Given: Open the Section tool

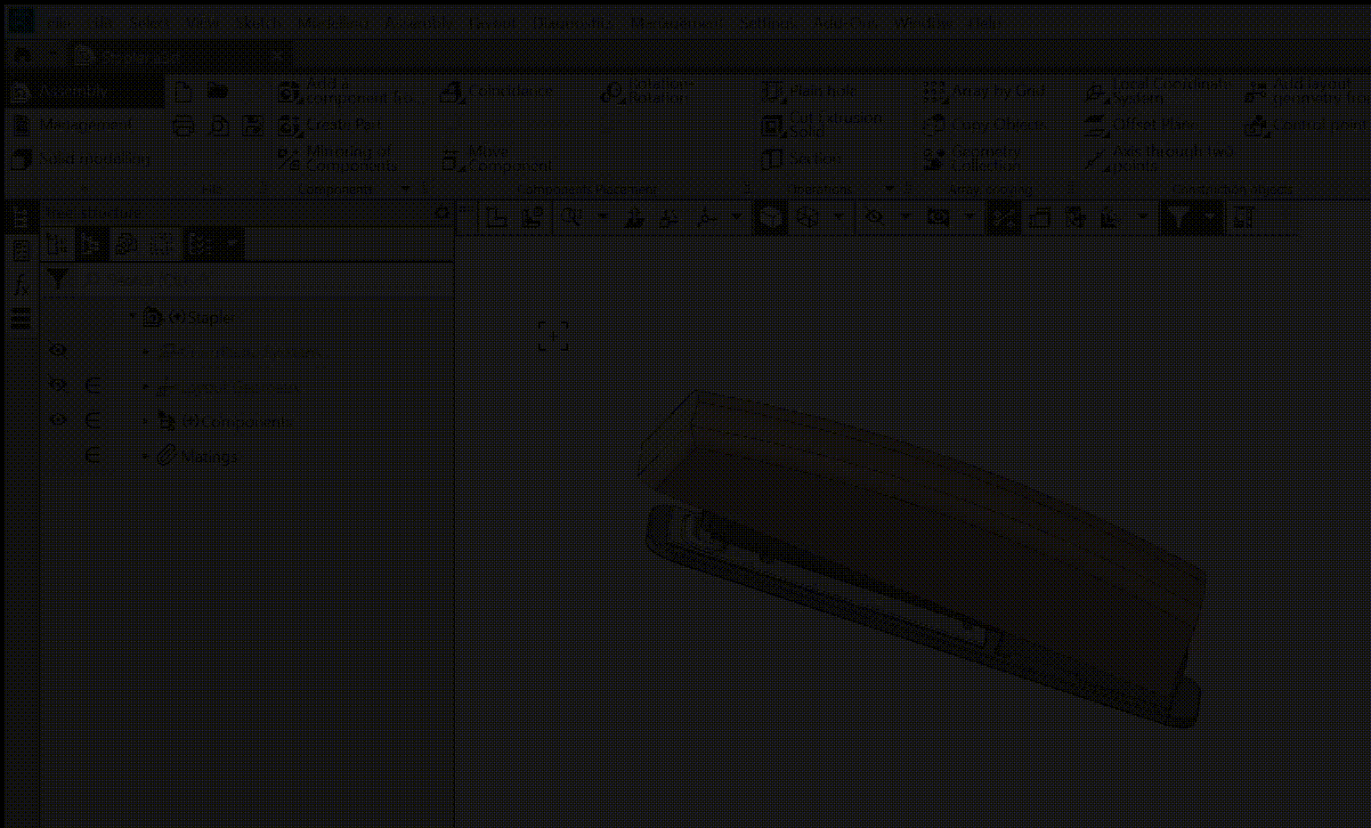Looking at the screenshot, I should click(773, 158).
